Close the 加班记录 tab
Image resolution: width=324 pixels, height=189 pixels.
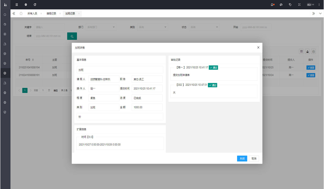[x=79, y=13]
